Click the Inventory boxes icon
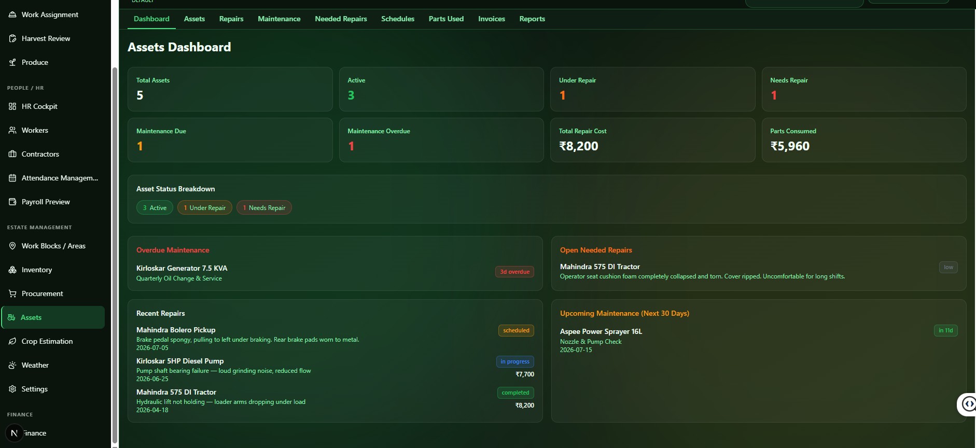The width and height of the screenshot is (976, 448). point(12,270)
